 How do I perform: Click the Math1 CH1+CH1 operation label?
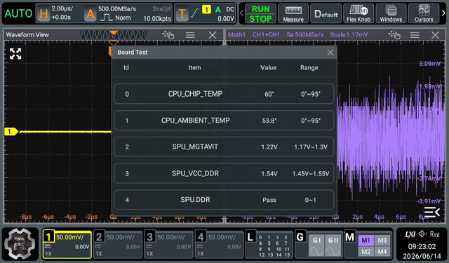click(x=266, y=35)
